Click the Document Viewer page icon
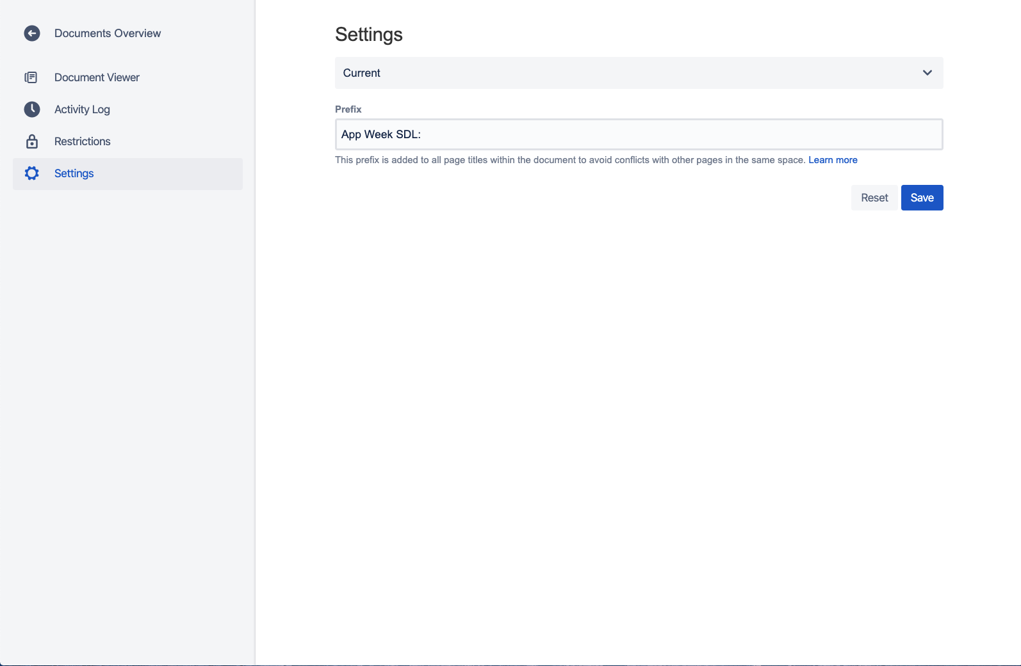This screenshot has height=666, width=1021. tap(31, 77)
